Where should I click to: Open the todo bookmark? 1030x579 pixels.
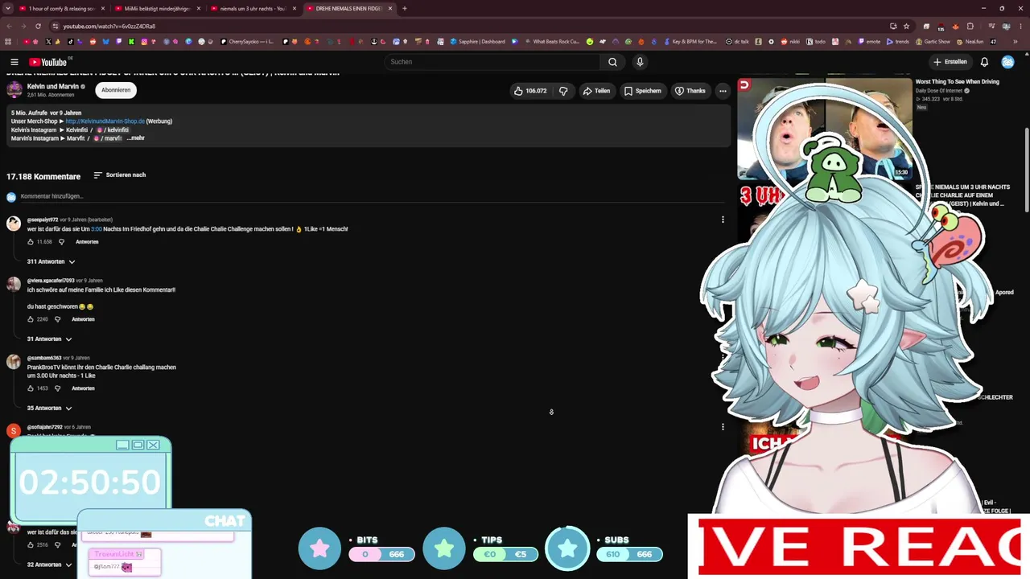(x=816, y=42)
